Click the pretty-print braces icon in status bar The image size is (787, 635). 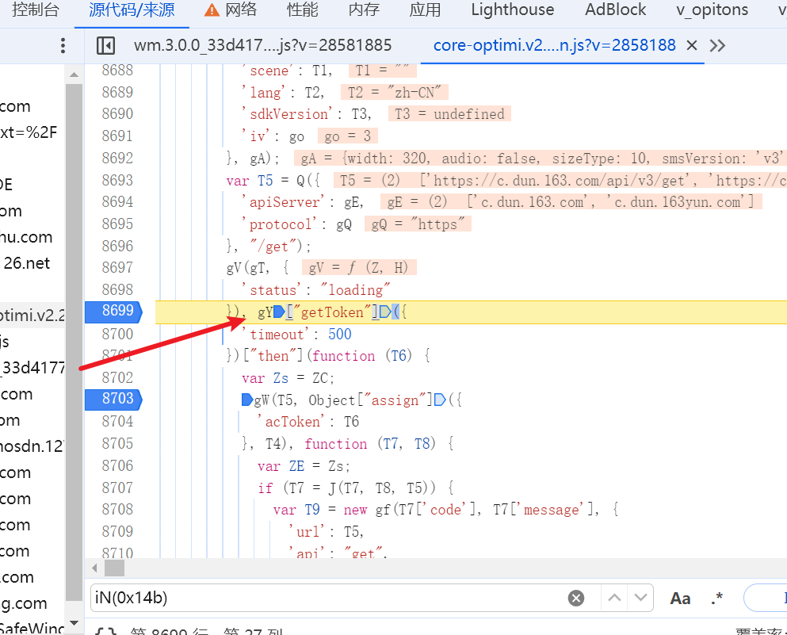tap(105, 632)
